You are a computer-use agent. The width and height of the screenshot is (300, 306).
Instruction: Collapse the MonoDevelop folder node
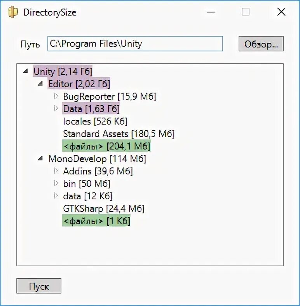coord(40,158)
